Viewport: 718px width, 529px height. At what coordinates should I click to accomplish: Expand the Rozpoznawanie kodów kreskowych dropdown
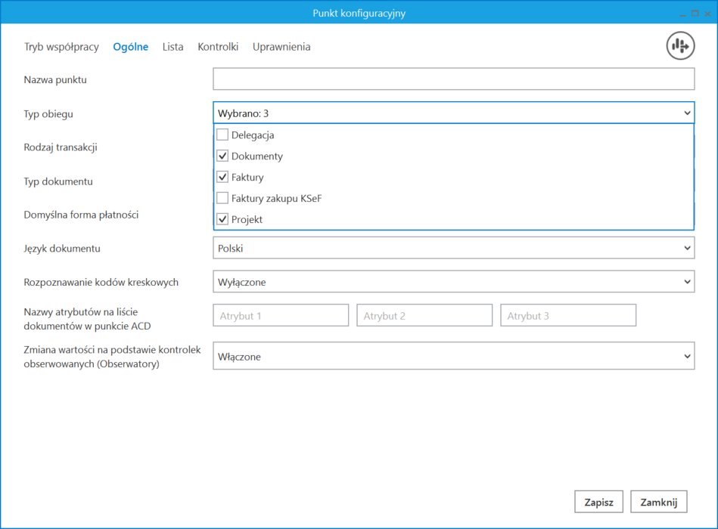[453, 282]
